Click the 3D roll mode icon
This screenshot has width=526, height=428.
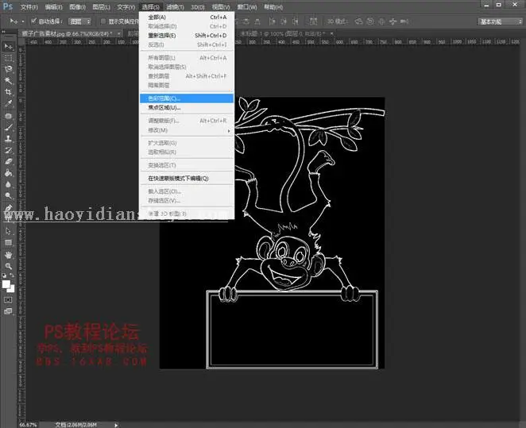[370, 21]
